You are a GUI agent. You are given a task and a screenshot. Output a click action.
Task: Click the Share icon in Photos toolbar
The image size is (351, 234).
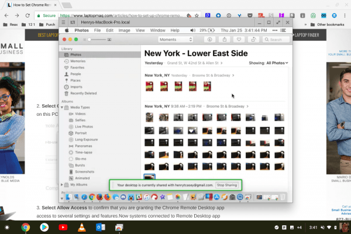[225, 39]
